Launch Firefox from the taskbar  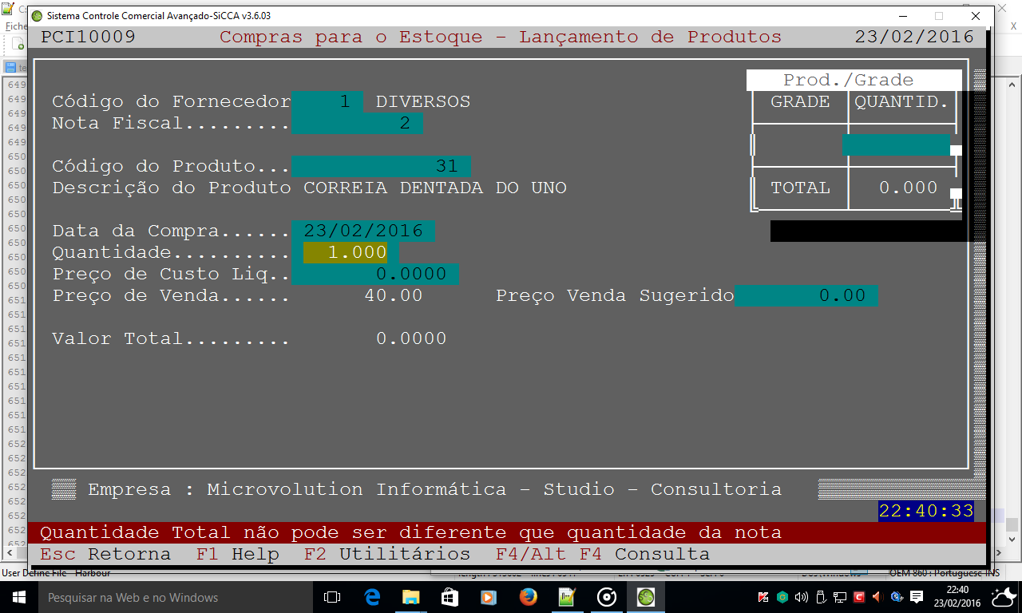point(528,597)
